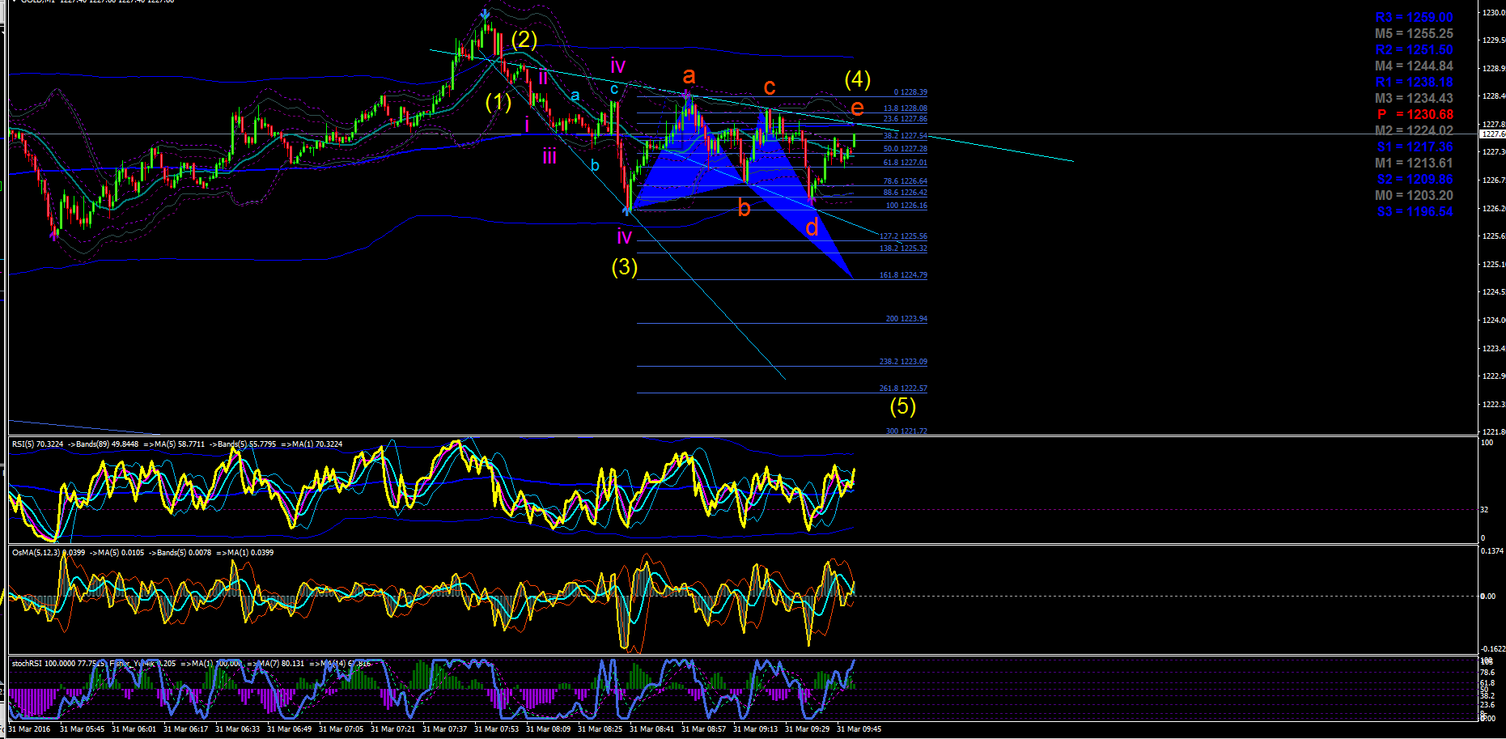Click the orange wave e label
Viewport: 1506px width, 739px height.
[x=857, y=108]
